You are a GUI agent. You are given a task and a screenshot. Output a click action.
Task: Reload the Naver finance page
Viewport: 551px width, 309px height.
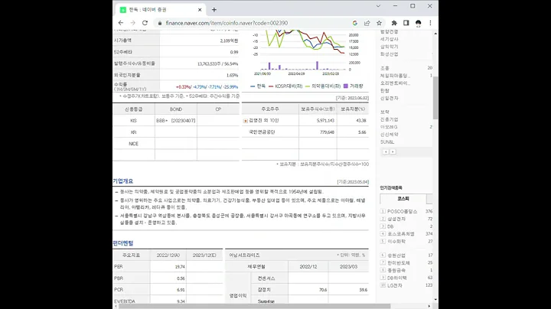[x=145, y=23]
